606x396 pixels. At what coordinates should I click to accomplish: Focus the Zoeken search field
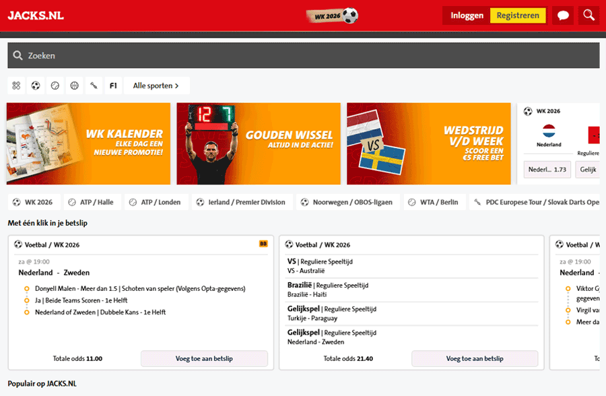coord(304,55)
